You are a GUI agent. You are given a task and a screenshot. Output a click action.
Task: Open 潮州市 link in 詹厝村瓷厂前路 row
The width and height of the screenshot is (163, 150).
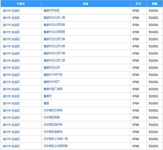[7, 89]
